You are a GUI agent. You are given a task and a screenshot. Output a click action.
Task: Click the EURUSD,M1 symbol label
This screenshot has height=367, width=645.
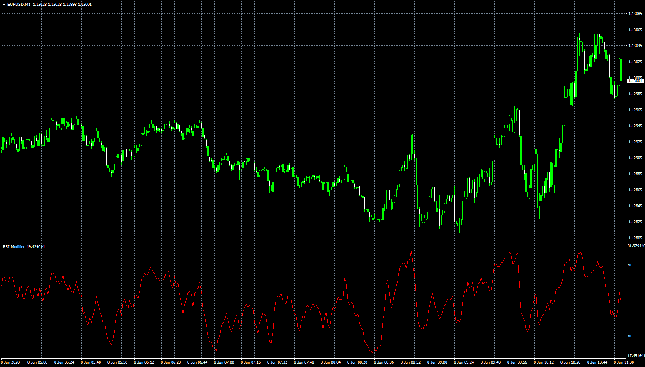coord(19,5)
